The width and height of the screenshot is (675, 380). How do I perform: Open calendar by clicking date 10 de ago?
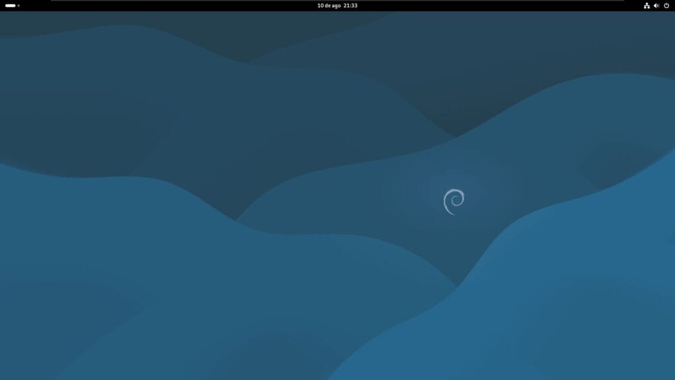pyautogui.click(x=328, y=5)
